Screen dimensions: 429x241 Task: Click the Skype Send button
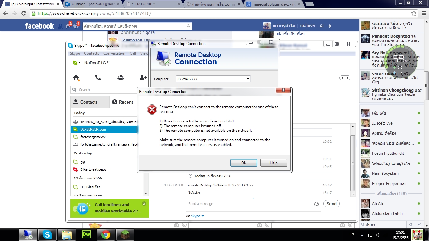click(x=332, y=204)
